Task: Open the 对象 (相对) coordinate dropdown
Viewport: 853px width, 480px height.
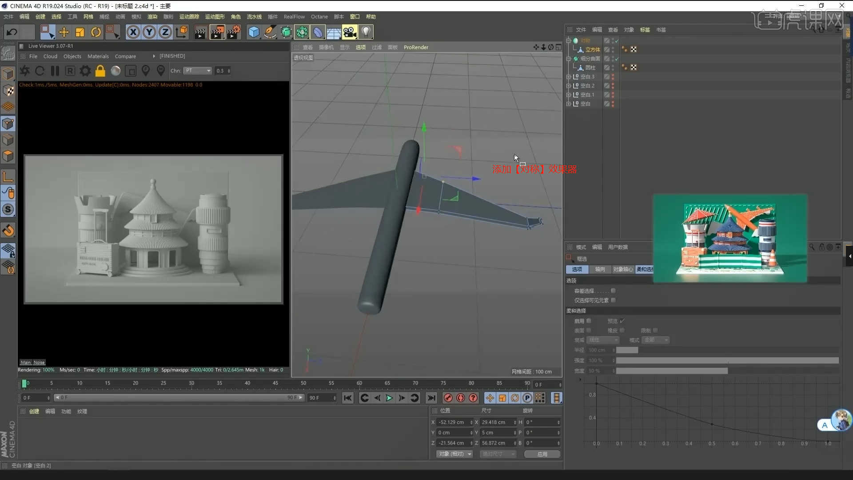Action: click(455, 454)
